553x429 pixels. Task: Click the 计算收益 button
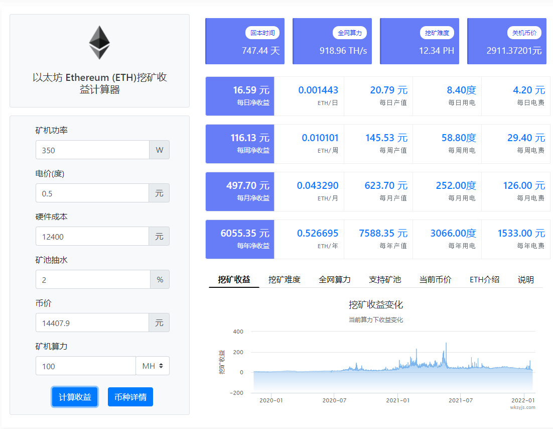pos(75,397)
